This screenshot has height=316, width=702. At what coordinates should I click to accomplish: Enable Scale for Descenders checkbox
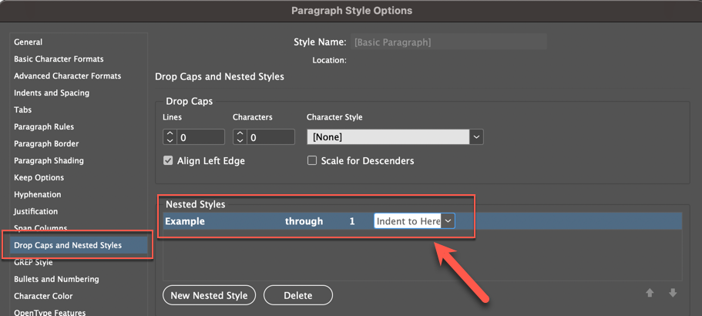(312, 161)
